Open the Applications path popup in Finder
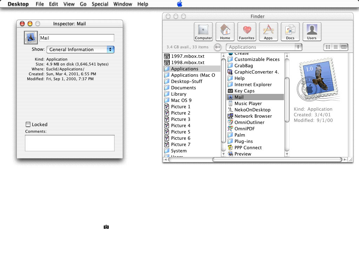The height and width of the screenshot is (269, 359). tap(264, 47)
